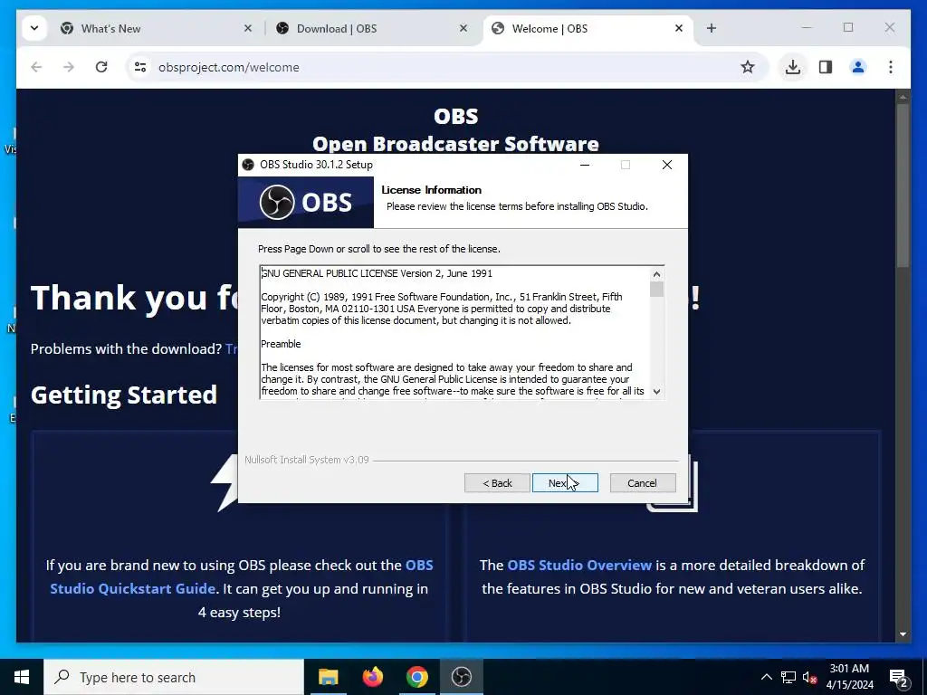The height and width of the screenshot is (695, 927).
Task: Click the license text scroll-down arrow
Action: [656, 391]
